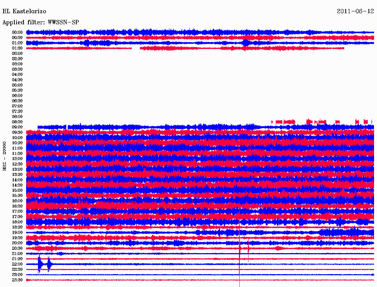377x287 pixels.
Task: Select the 11:30 time label
Action: click(17, 153)
